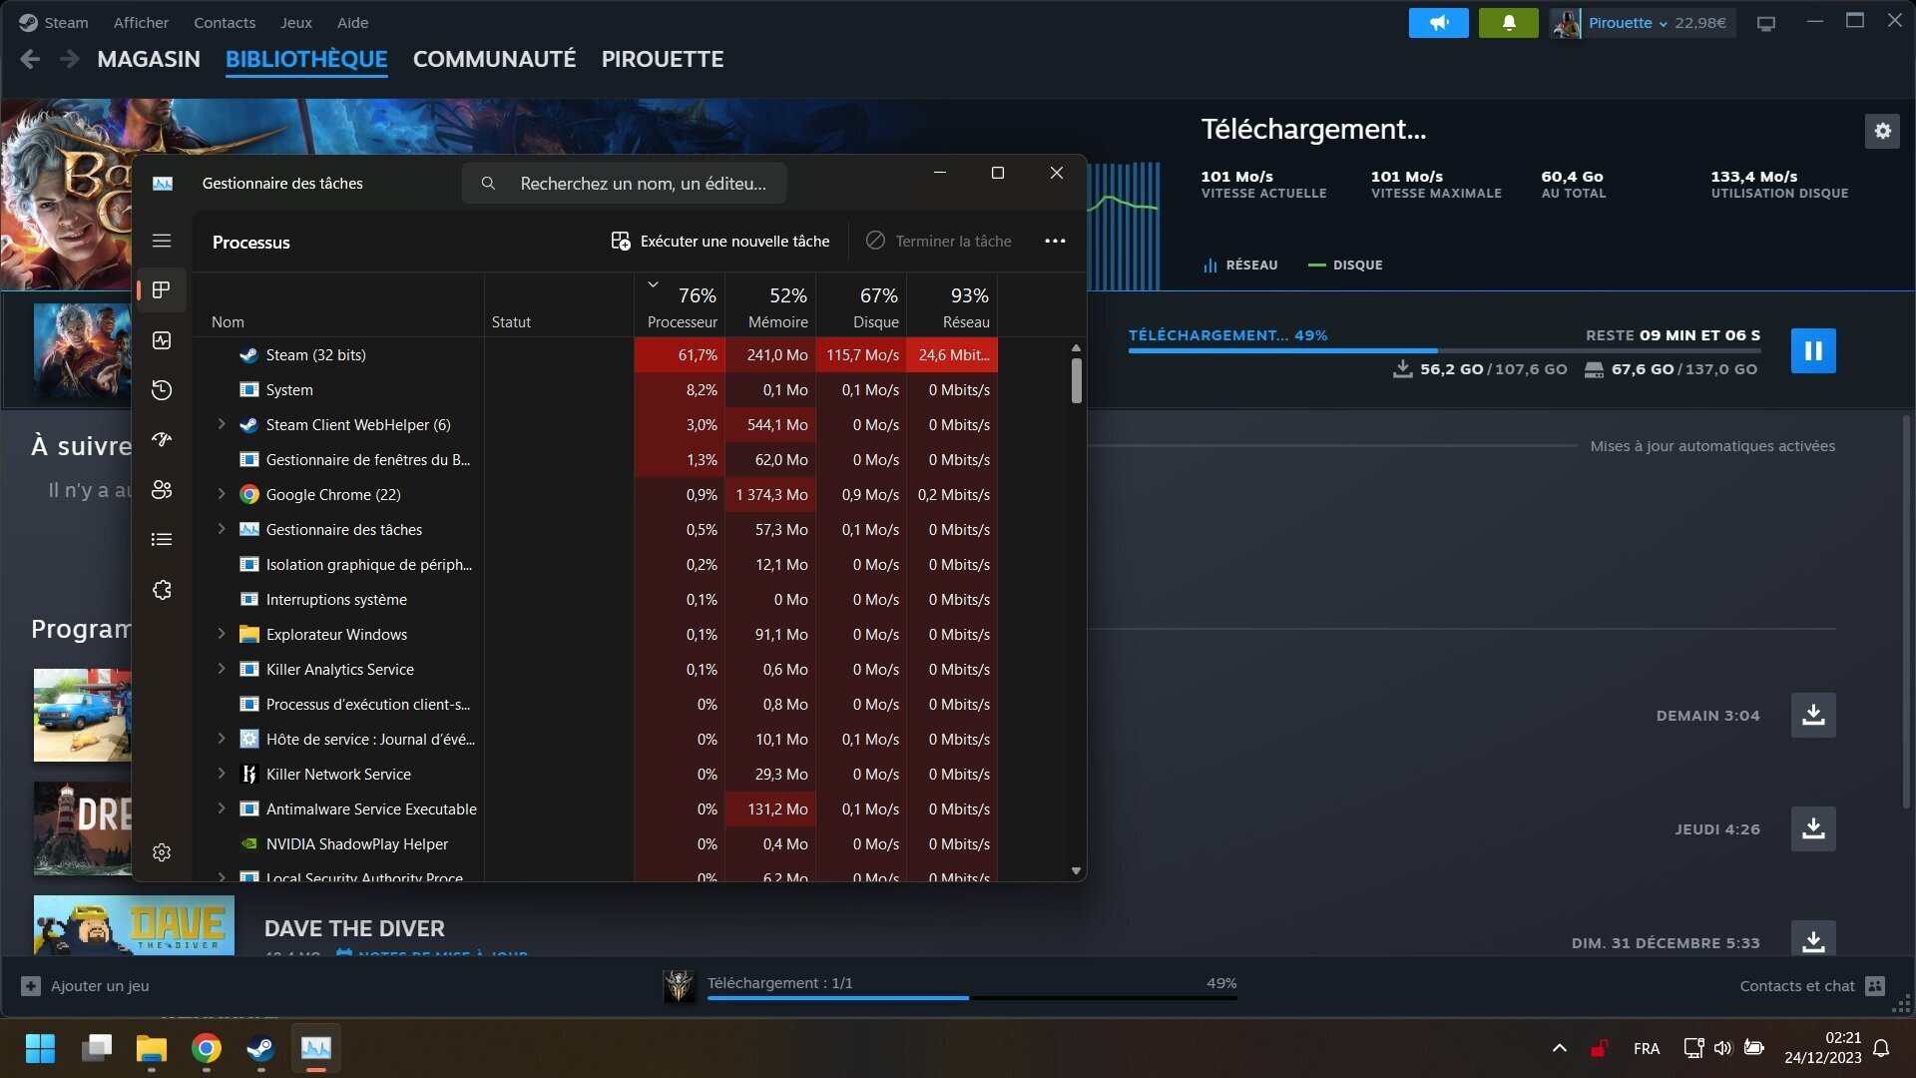Switch Steam to Big Picture mode icon
This screenshot has width=1916, height=1078.
pyautogui.click(x=1766, y=23)
